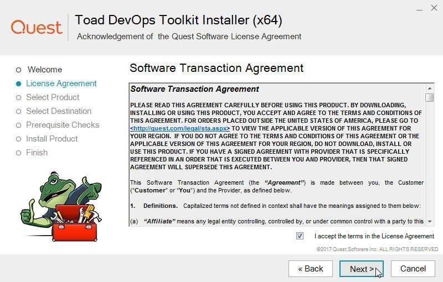Select the Select Destination step
Viewport: 443px width, 282px height.
click(54, 111)
